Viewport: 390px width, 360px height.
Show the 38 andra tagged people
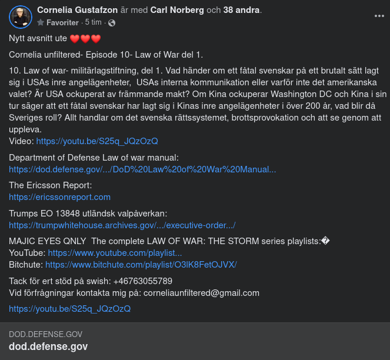click(x=241, y=10)
